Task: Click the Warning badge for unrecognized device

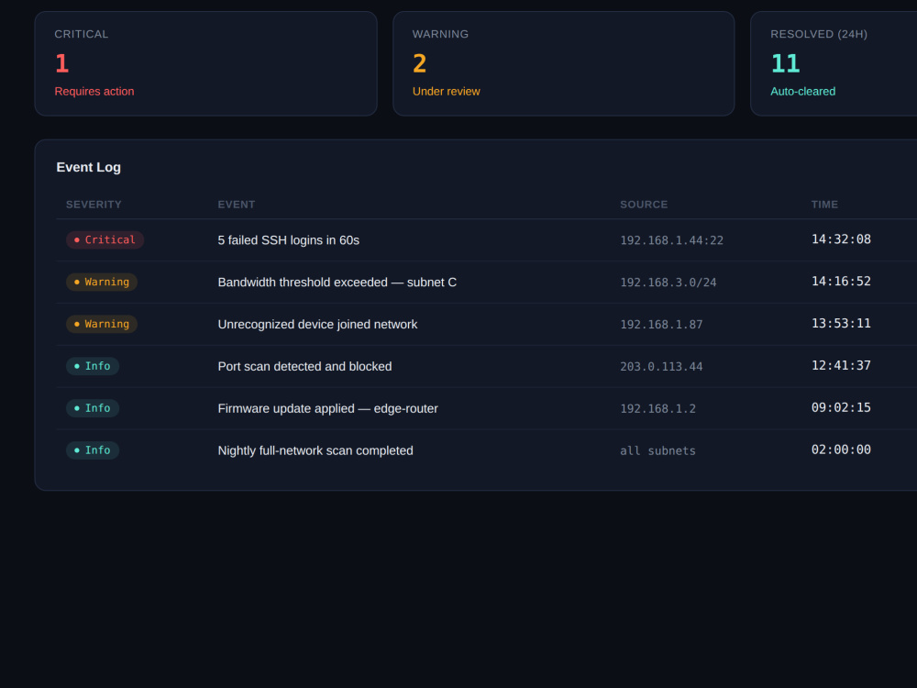Action: tap(102, 324)
